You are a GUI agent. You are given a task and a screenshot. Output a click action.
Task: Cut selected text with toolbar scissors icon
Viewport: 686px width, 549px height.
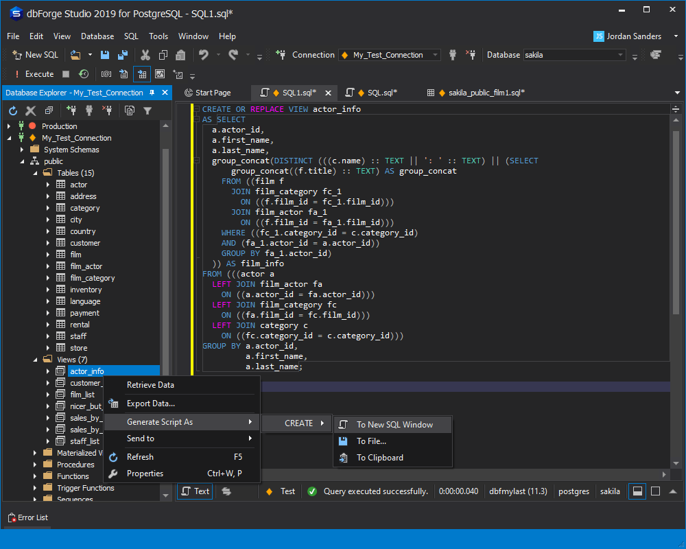[146, 54]
